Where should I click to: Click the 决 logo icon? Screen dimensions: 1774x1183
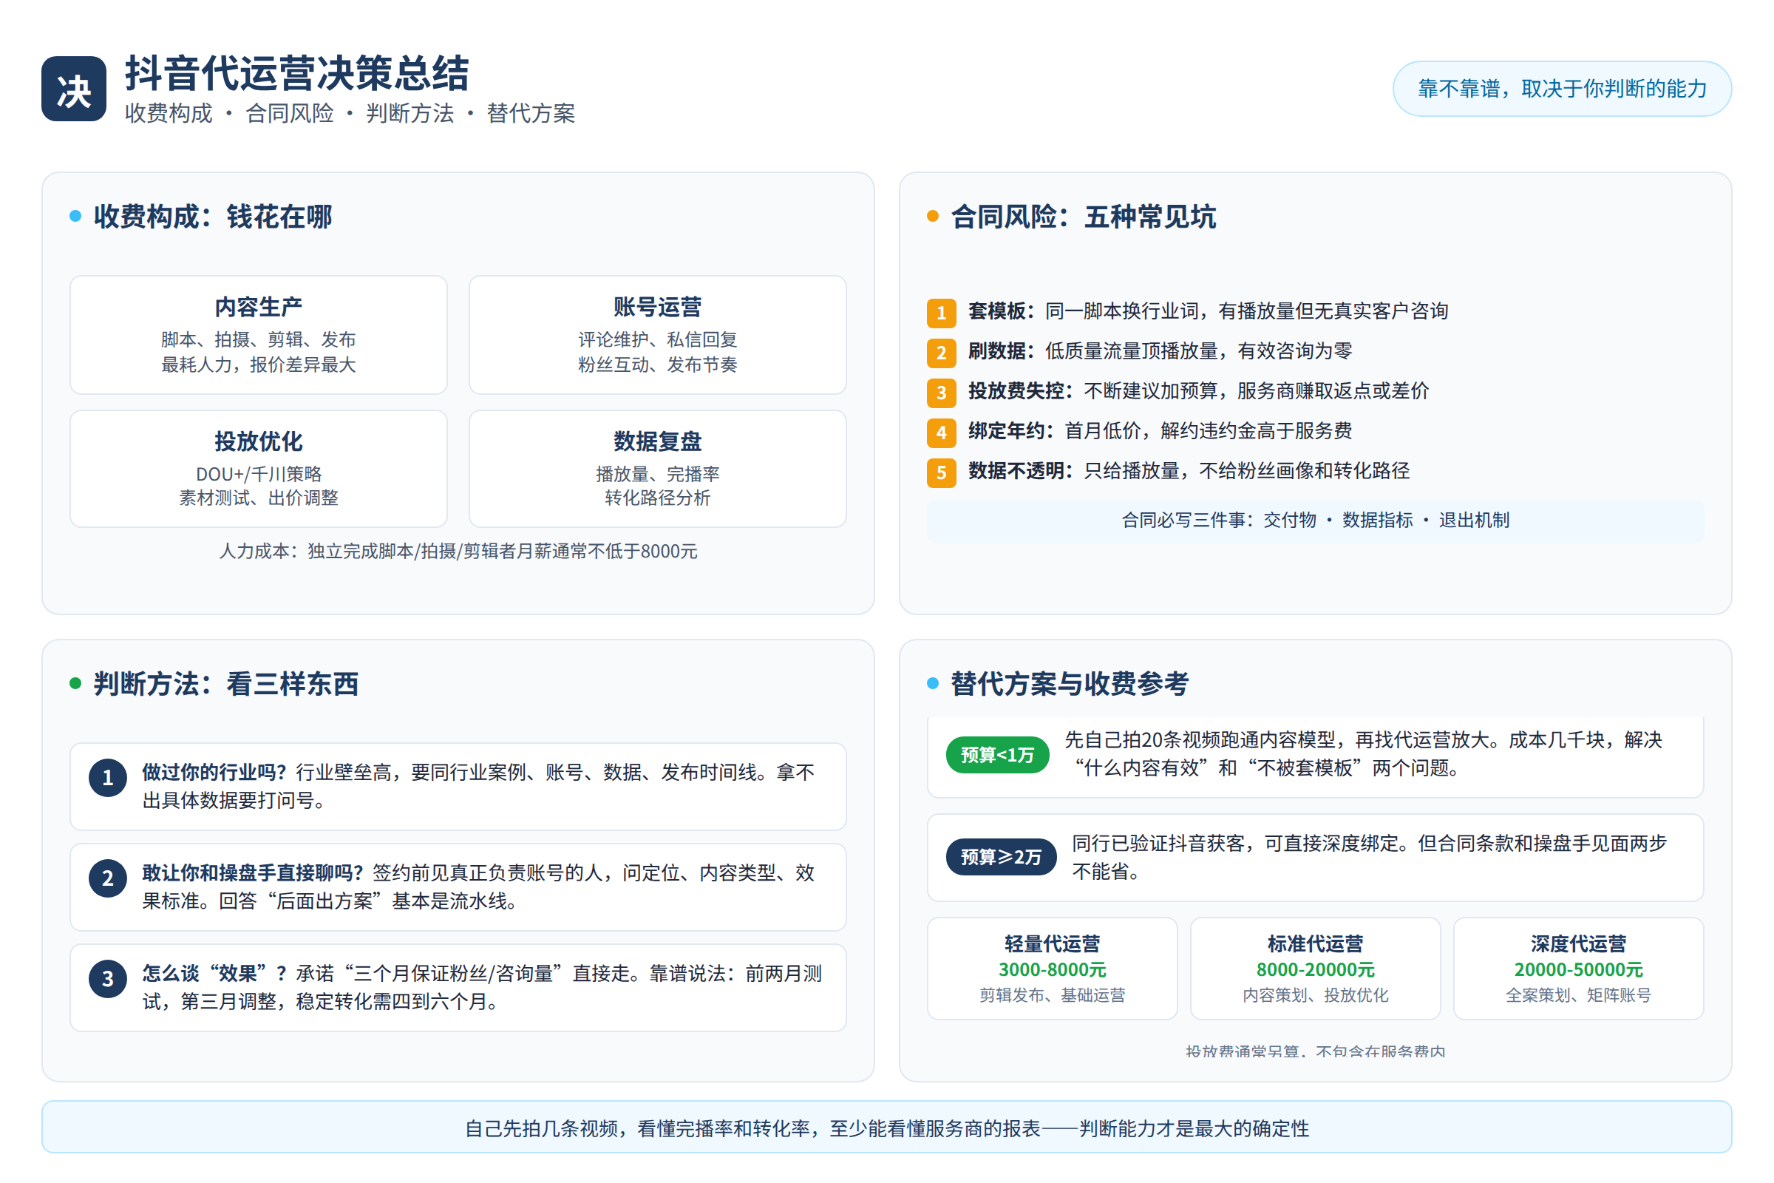coord(74,89)
